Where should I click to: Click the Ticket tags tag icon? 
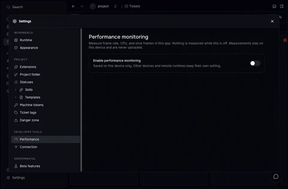[x=16, y=113]
